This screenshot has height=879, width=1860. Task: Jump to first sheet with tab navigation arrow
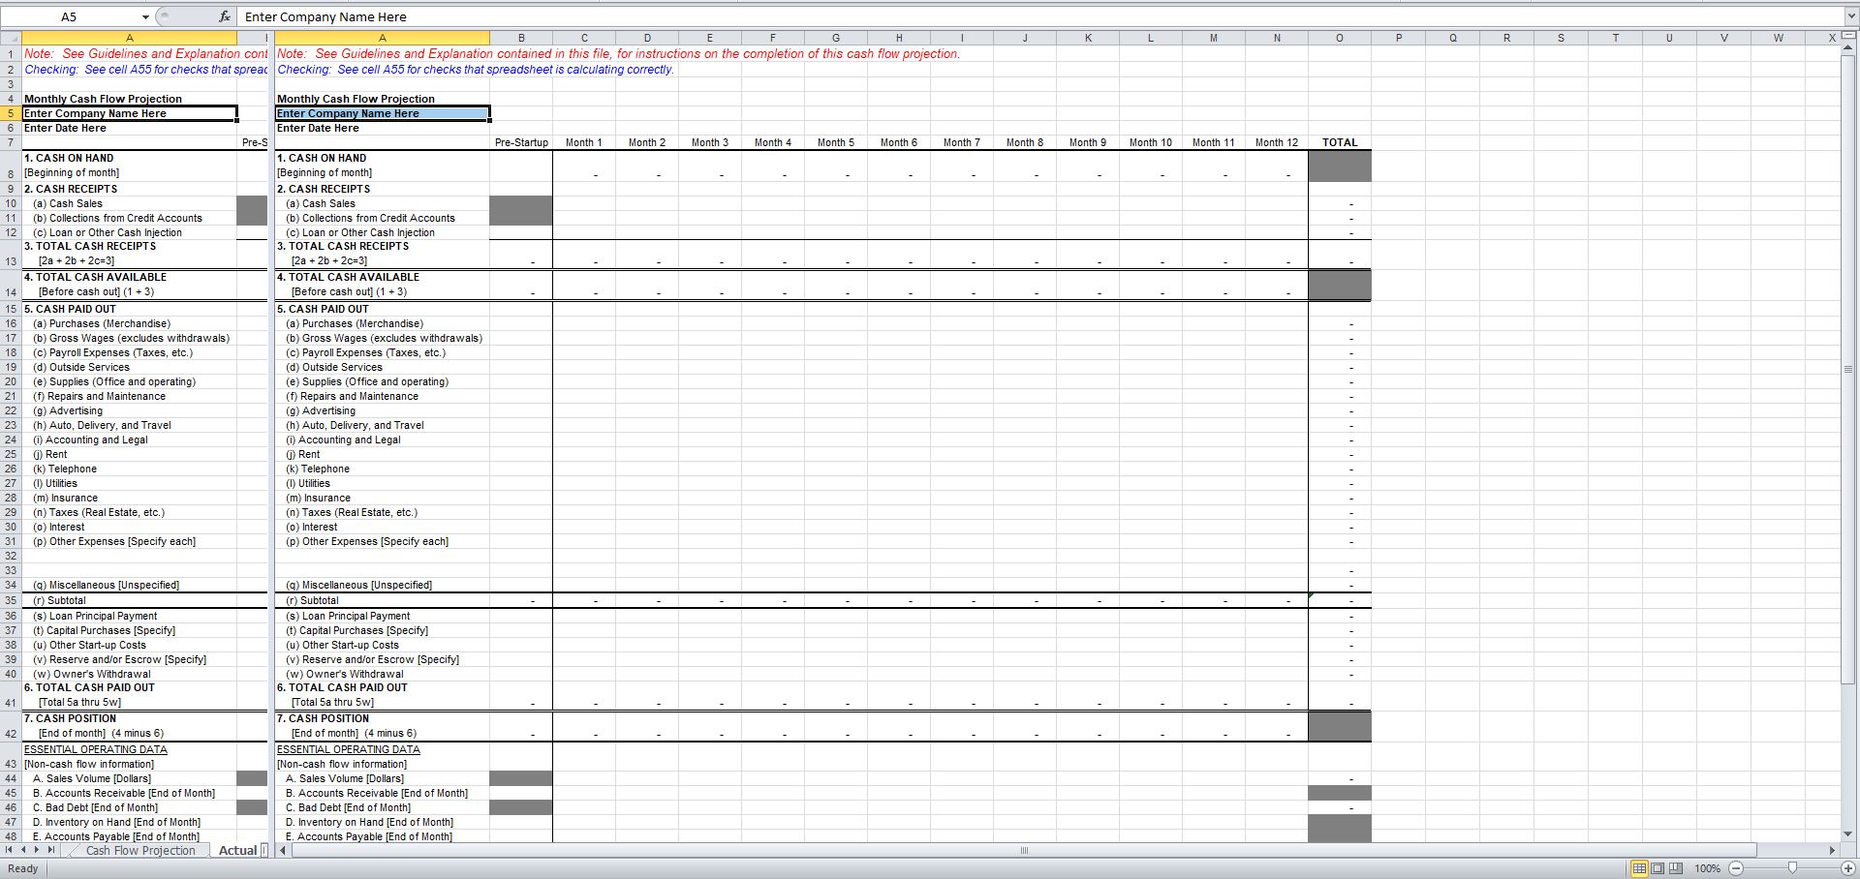(x=10, y=850)
